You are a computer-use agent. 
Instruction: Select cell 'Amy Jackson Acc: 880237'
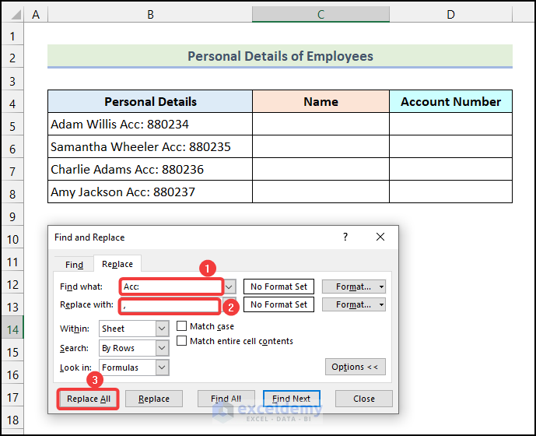pos(150,192)
